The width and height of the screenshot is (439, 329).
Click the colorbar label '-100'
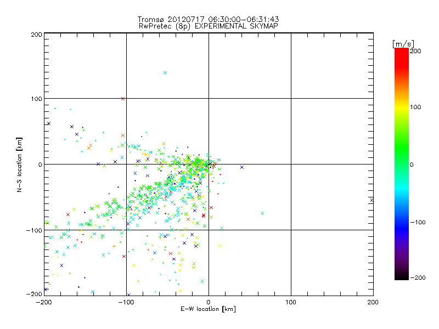coord(418,222)
